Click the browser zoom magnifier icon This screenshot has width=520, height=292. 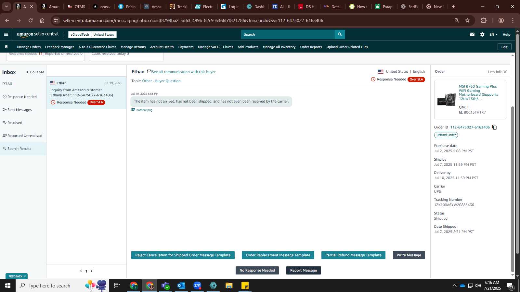click(x=457, y=20)
